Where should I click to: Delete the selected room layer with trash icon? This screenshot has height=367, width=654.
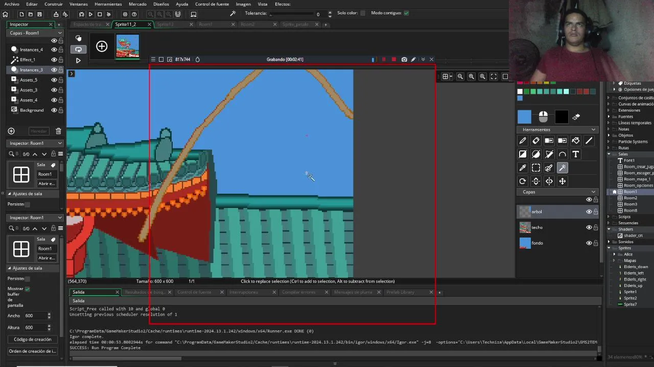(58, 131)
